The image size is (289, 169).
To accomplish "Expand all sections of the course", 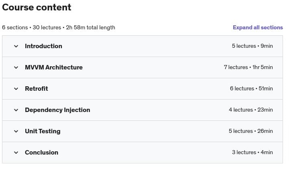I will 258,28.
